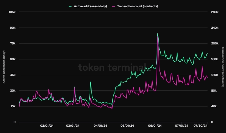Select the 03/01/24 date label
The width and height of the screenshot is (226, 133).
(73, 125)
